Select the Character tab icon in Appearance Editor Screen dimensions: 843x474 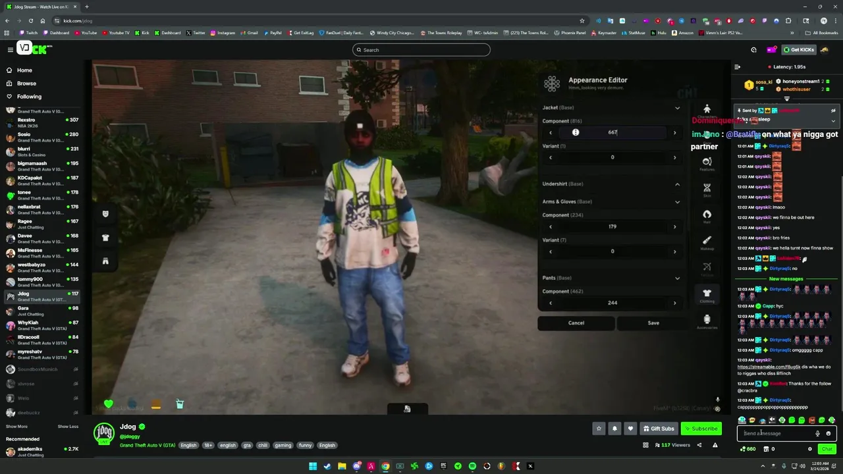click(707, 110)
